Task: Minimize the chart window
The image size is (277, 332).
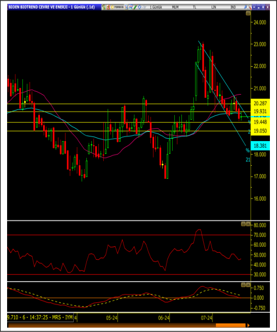Action: (254, 7)
